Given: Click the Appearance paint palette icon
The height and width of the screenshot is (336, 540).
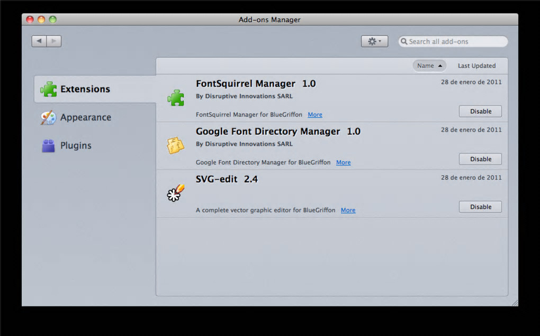Looking at the screenshot, I should click(48, 117).
